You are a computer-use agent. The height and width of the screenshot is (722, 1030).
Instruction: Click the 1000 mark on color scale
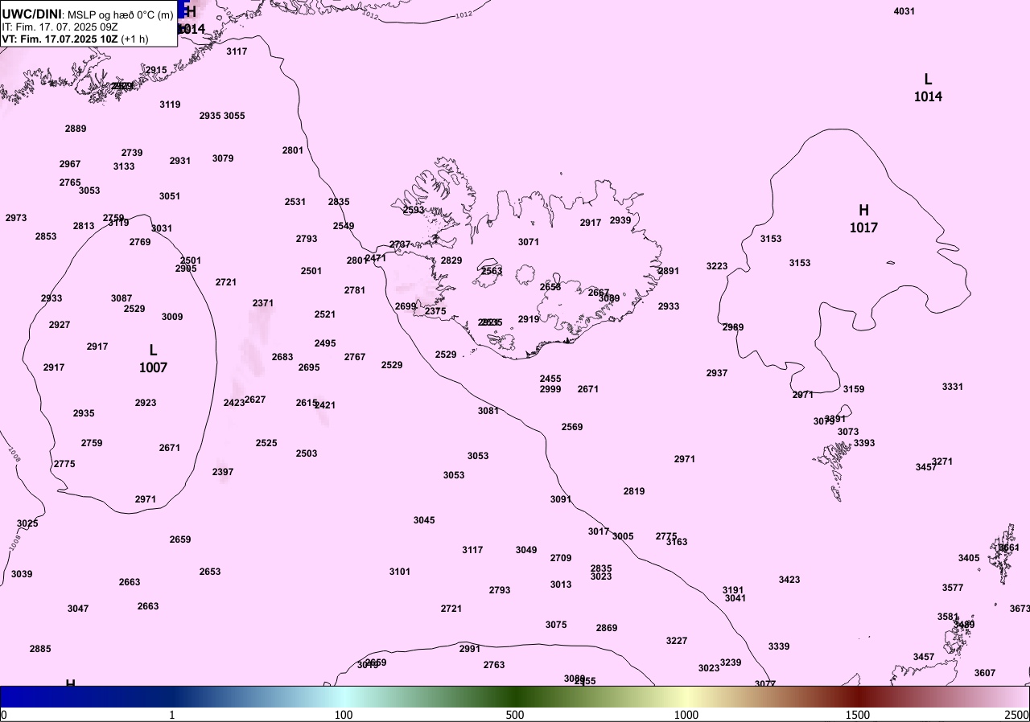click(686, 715)
